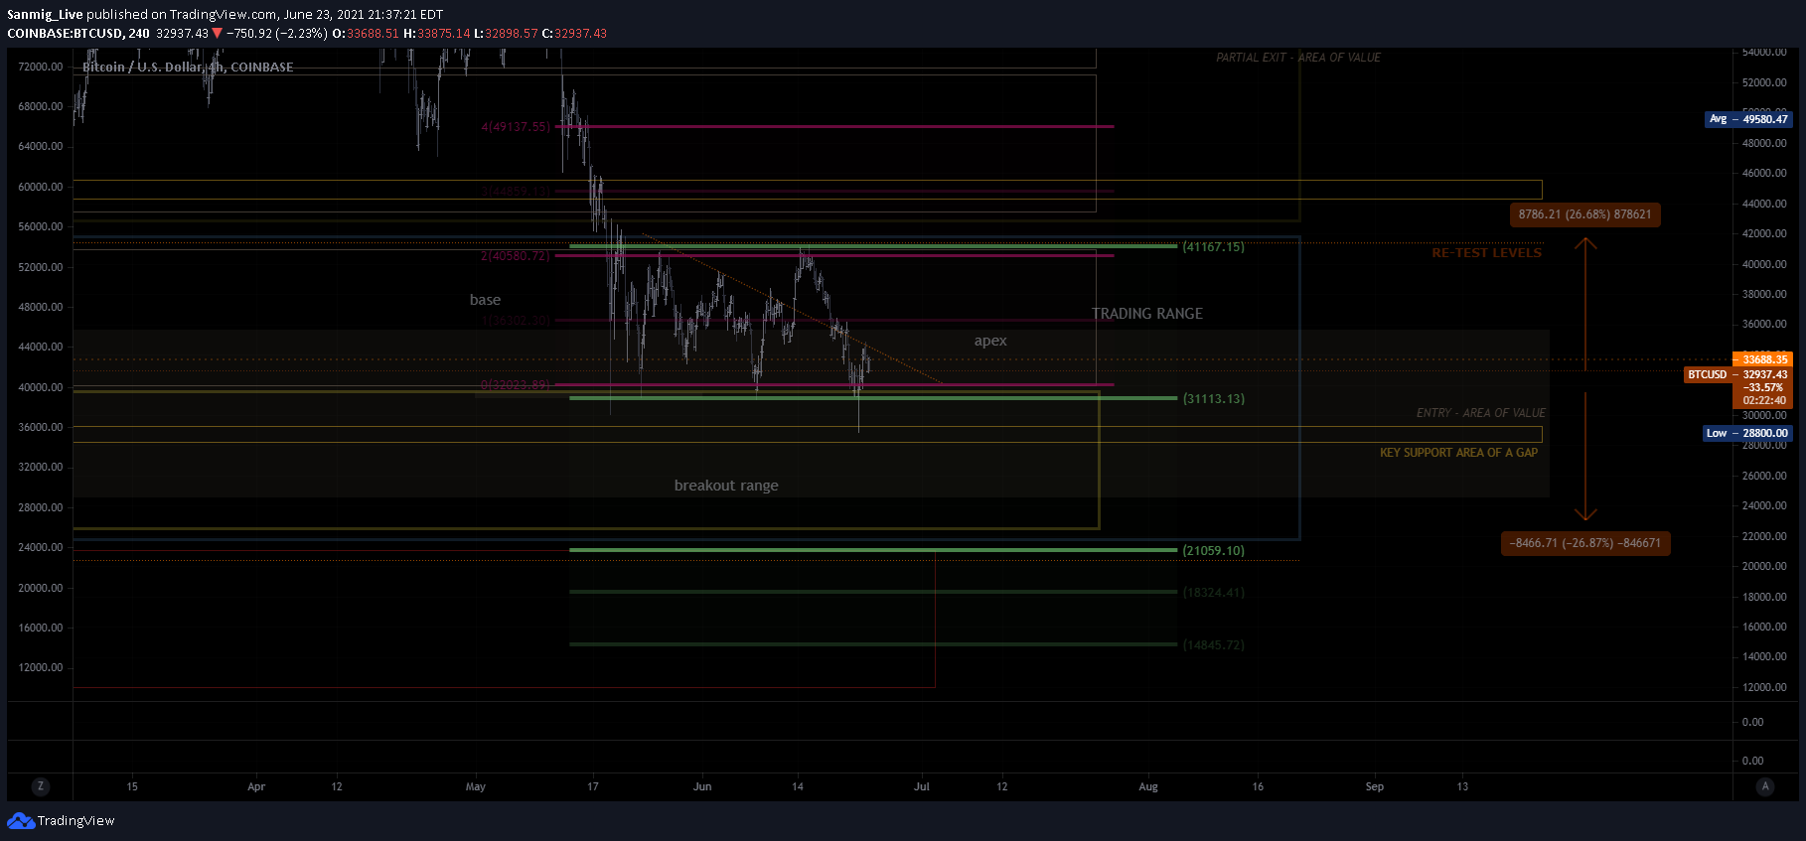Click the 0(32023.89) magenta level label
Viewport: 1806px width, 841px height.
pos(515,385)
